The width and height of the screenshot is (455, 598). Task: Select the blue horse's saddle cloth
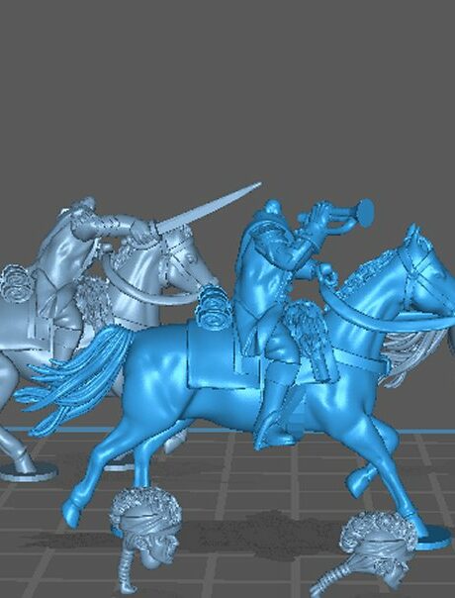pyautogui.click(x=214, y=356)
